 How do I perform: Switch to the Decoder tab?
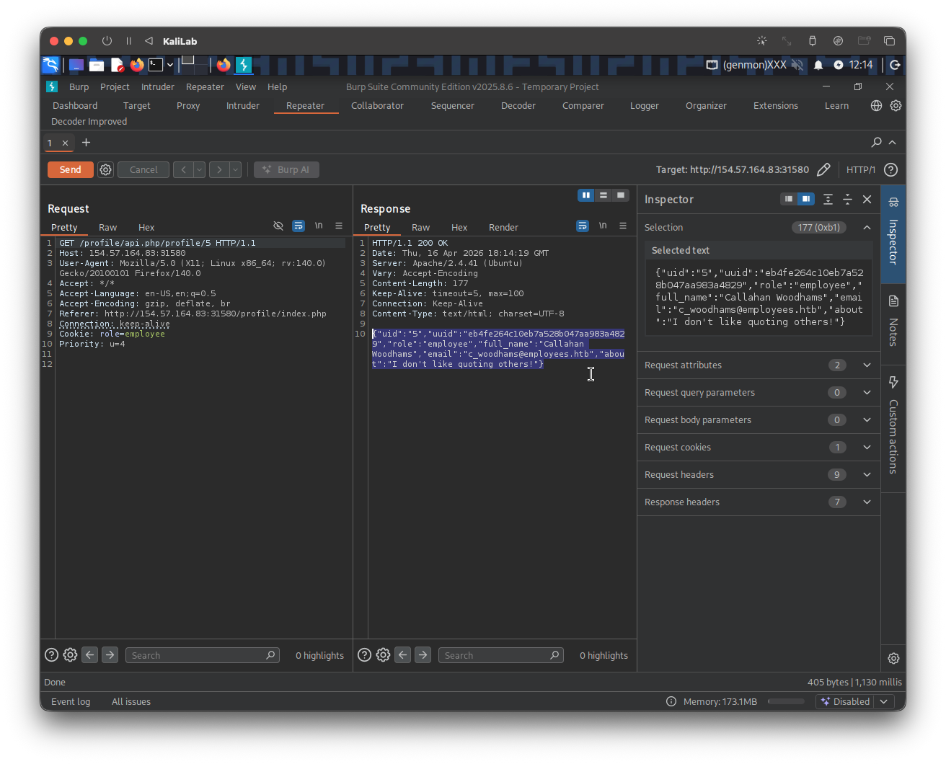[518, 105]
